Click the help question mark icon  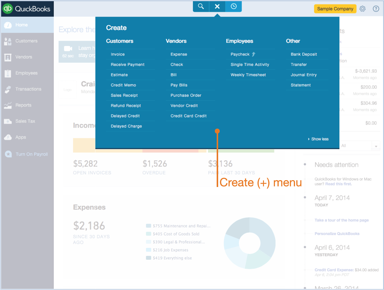376,9
